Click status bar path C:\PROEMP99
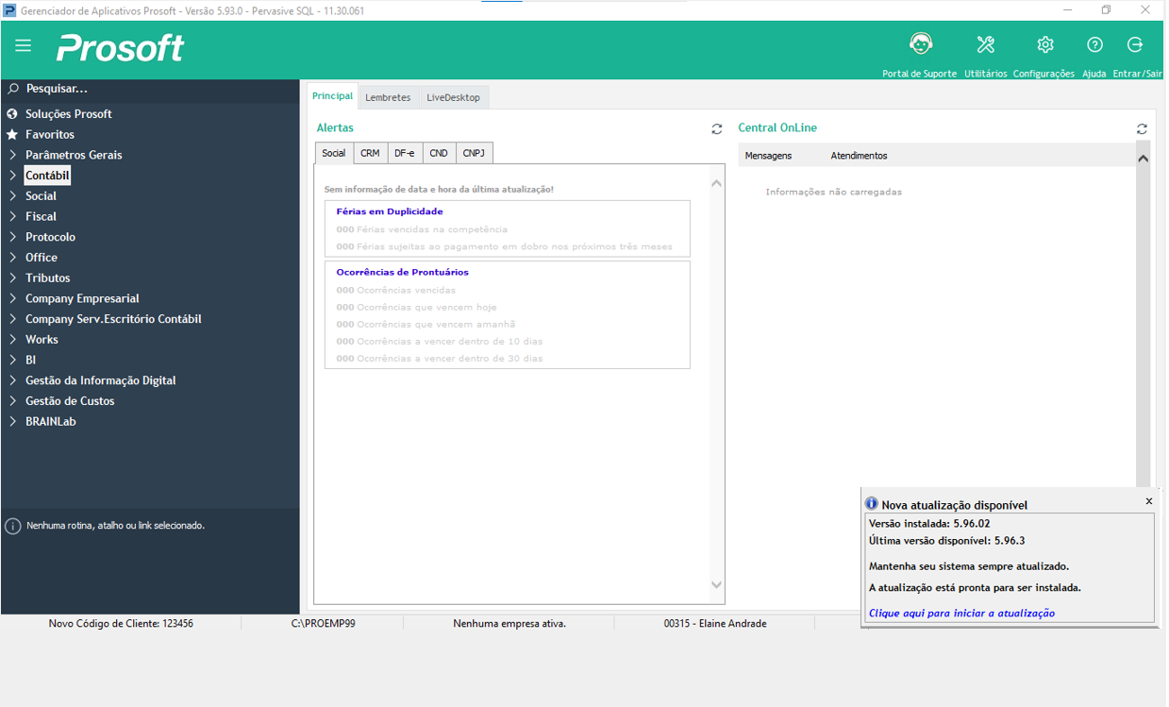Viewport: 1169px width, 707px height. click(323, 624)
